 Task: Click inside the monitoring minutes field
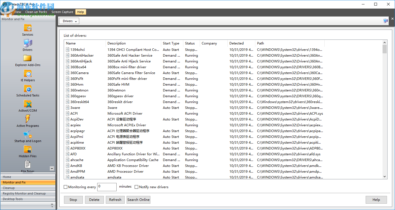(x=107, y=187)
